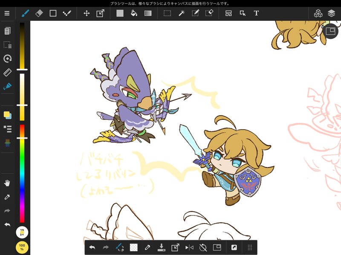This screenshot has width=341, height=255.
Task: Open the hamburger main menu
Action: pyautogui.click(x=7, y=13)
